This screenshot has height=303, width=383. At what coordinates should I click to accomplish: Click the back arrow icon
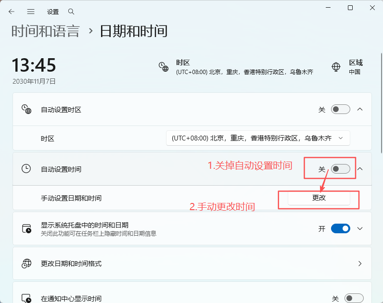[x=12, y=11]
